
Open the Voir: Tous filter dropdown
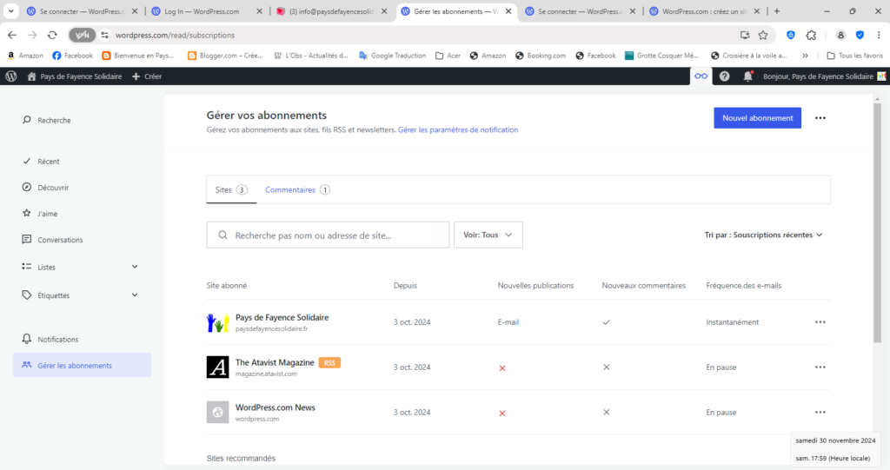coord(488,235)
